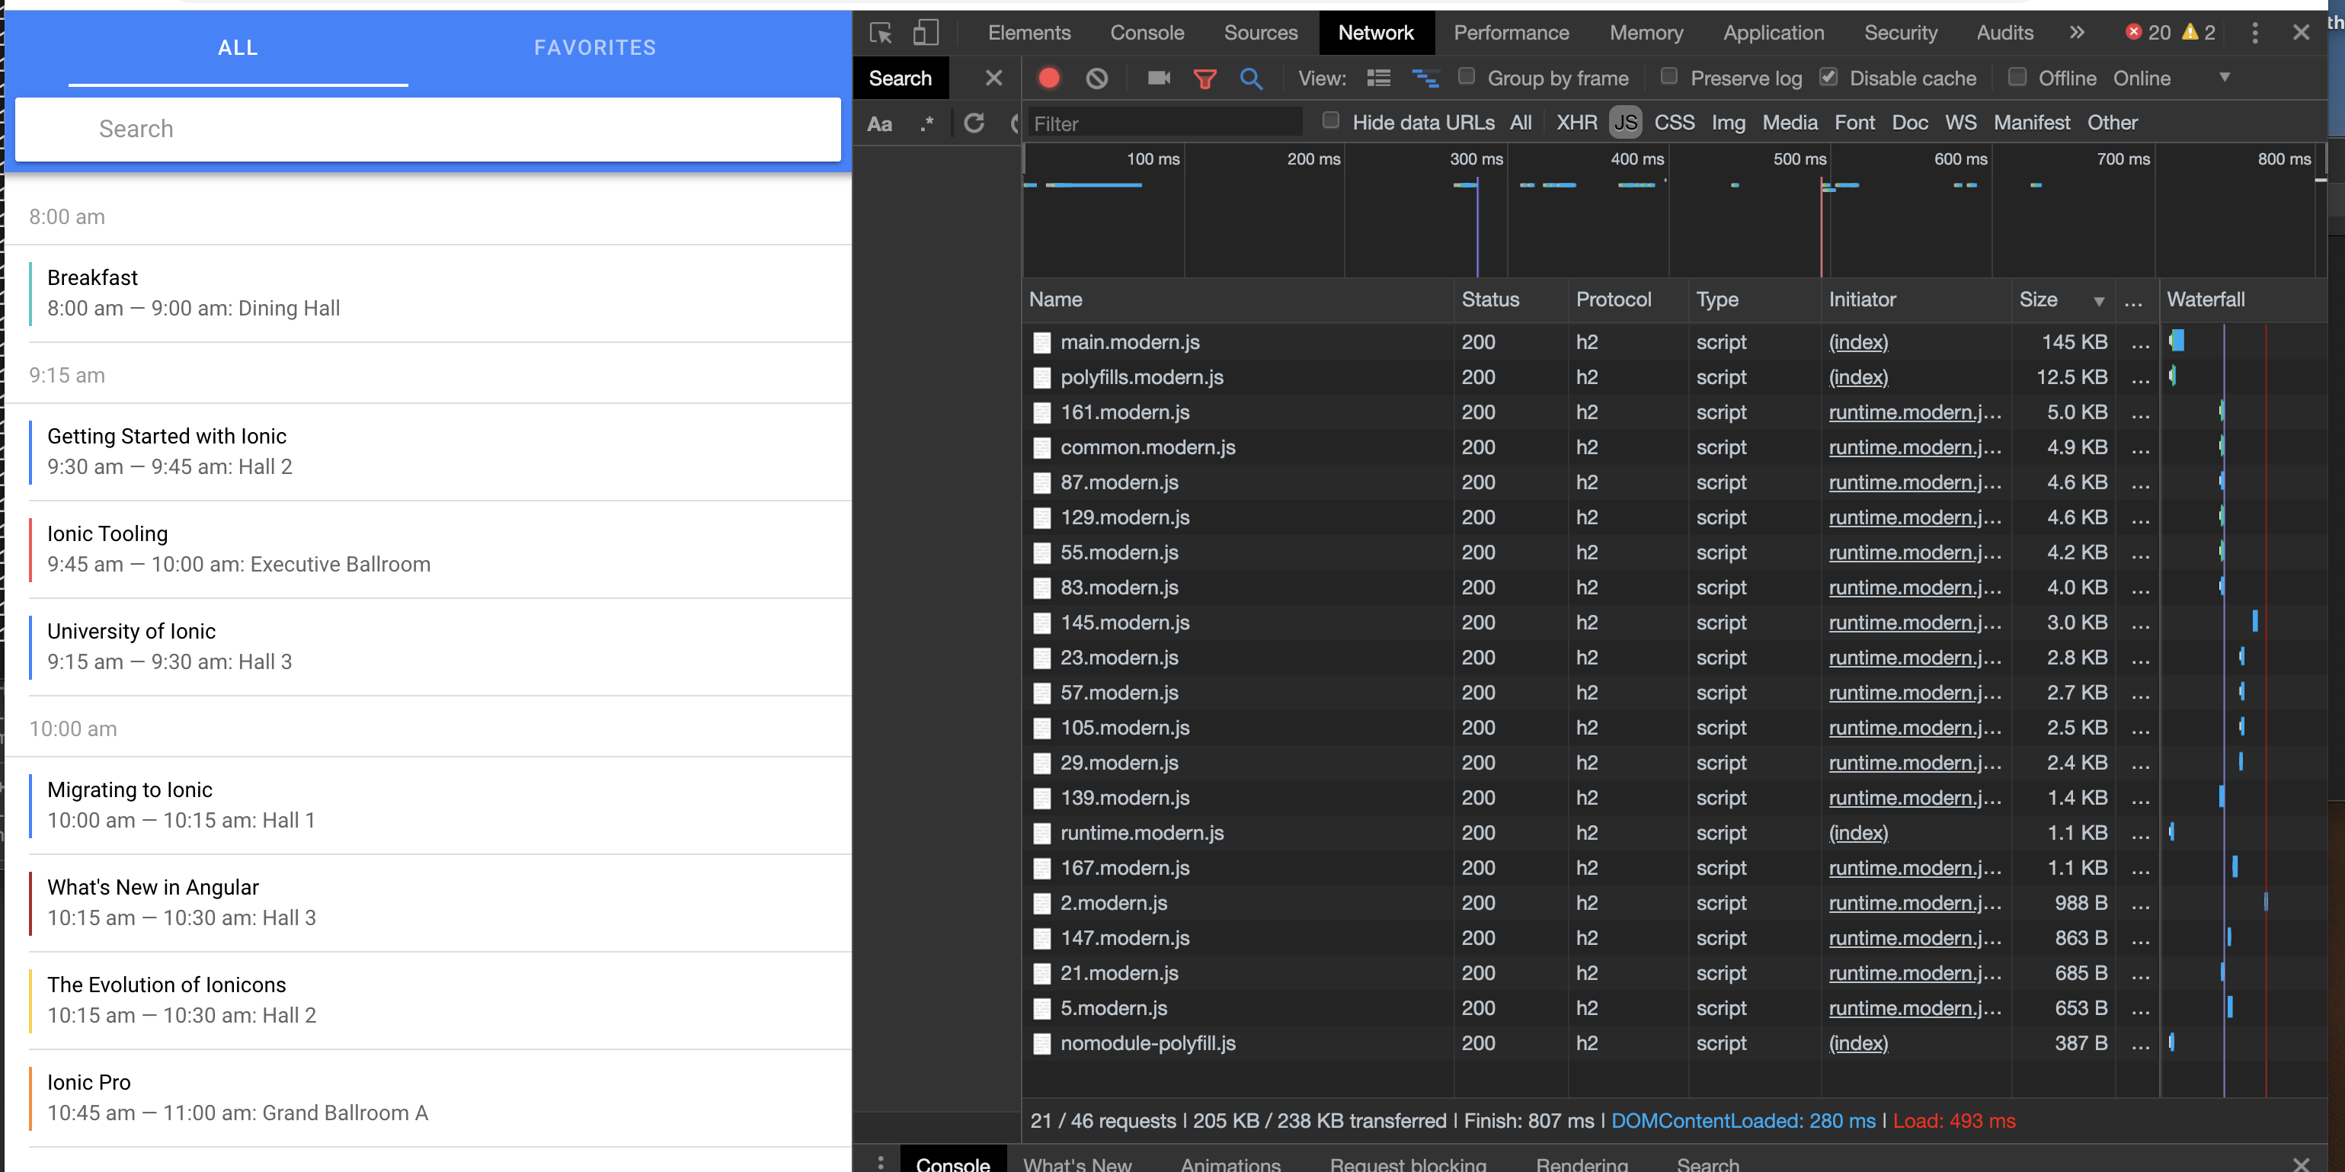Open the drawer three-dot menu

point(880,1163)
